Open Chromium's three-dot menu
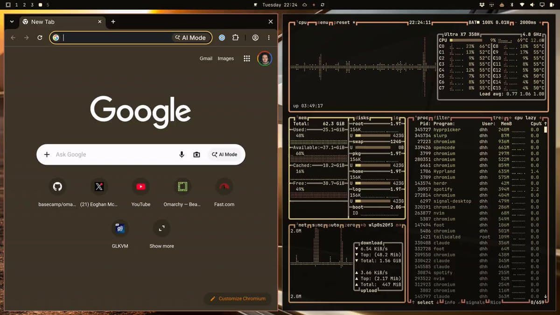This screenshot has width=560, height=315. (x=269, y=38)
